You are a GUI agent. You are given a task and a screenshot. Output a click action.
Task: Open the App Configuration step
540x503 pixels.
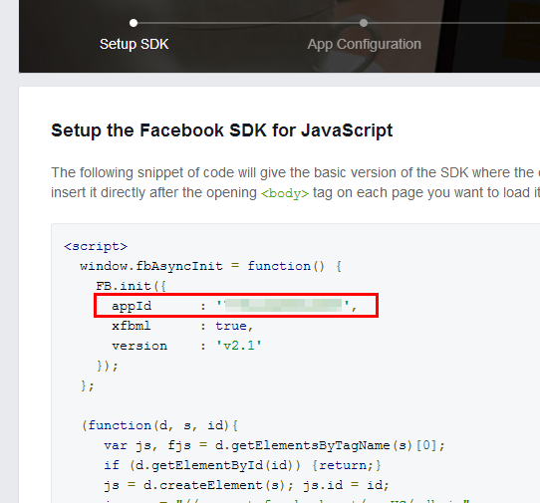364,45
